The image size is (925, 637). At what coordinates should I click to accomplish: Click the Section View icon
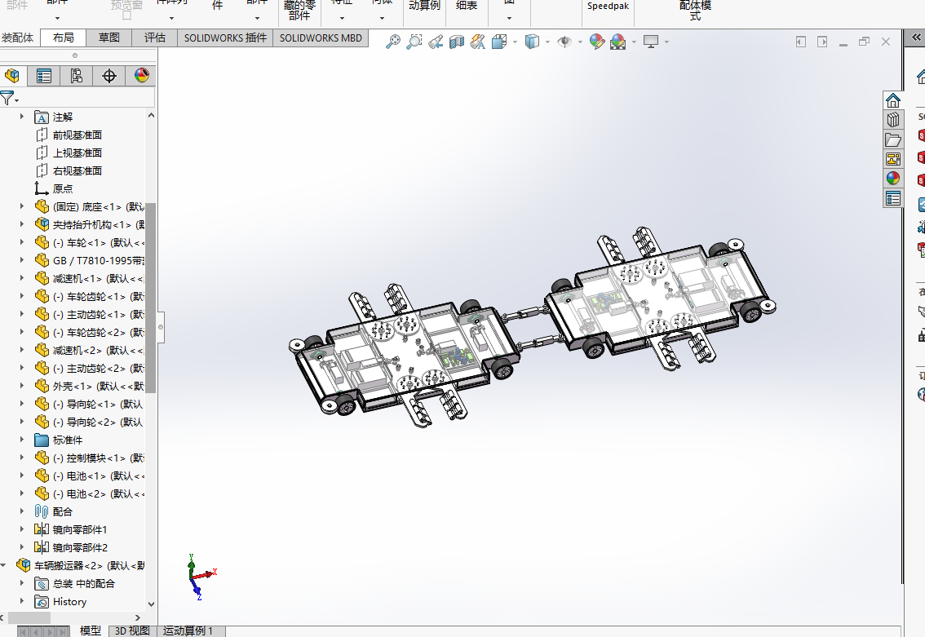coord(457,42)
